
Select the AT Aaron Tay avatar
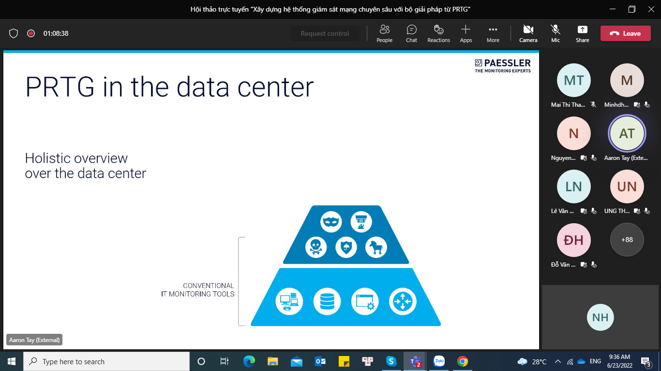click(627, 133)
